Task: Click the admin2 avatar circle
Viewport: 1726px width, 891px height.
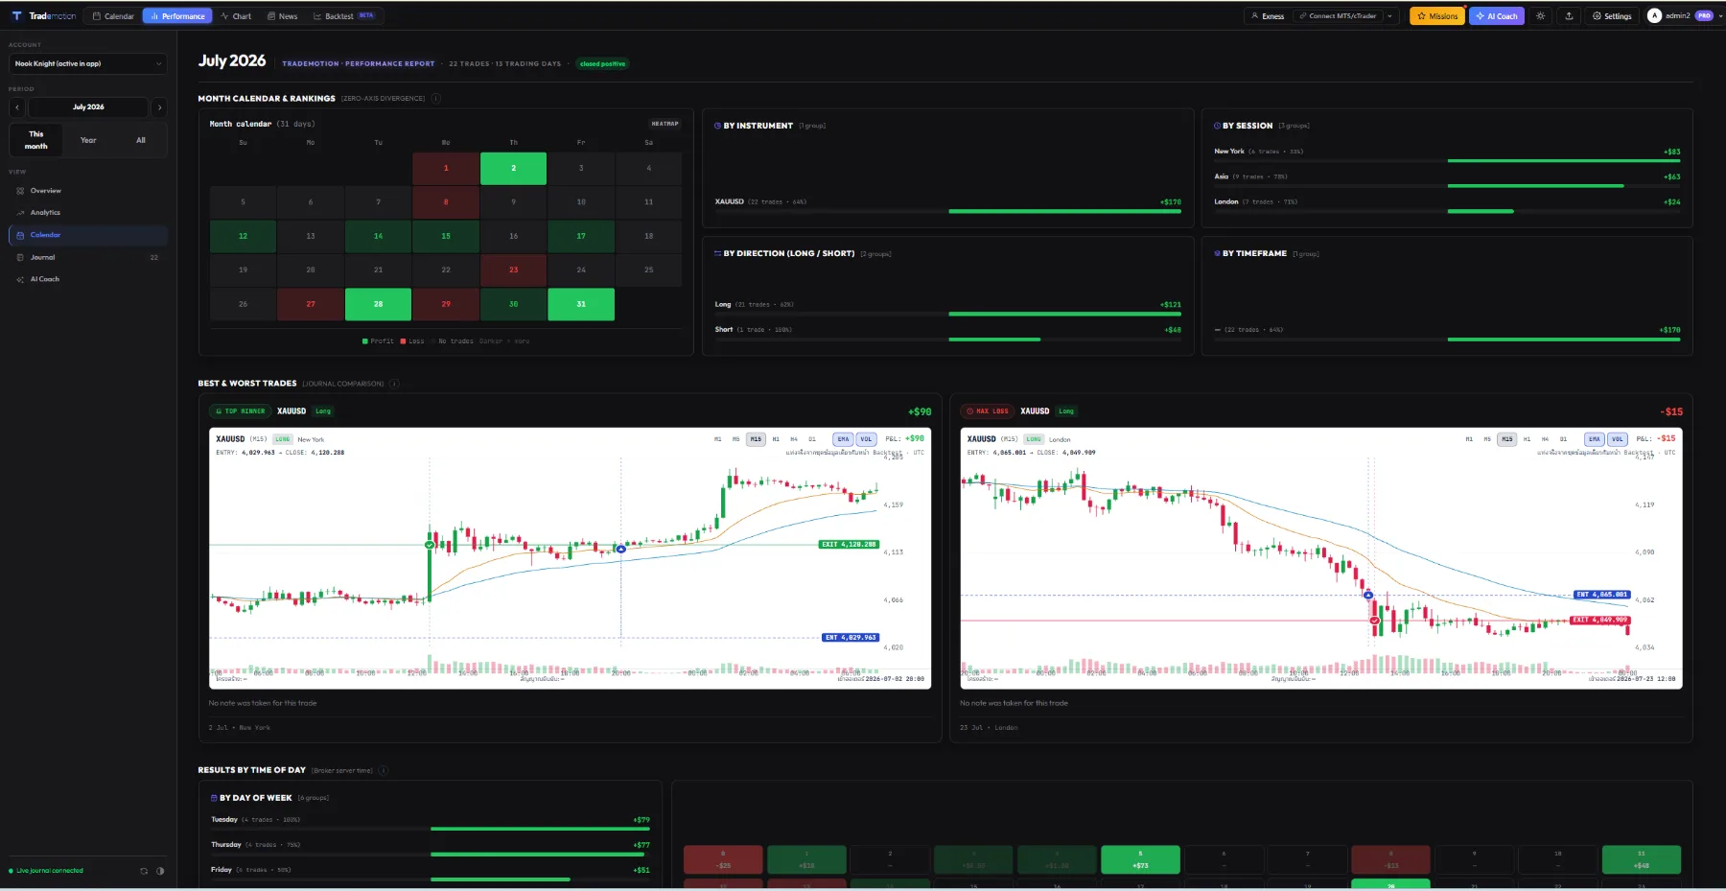Action: click(1654, 16)
